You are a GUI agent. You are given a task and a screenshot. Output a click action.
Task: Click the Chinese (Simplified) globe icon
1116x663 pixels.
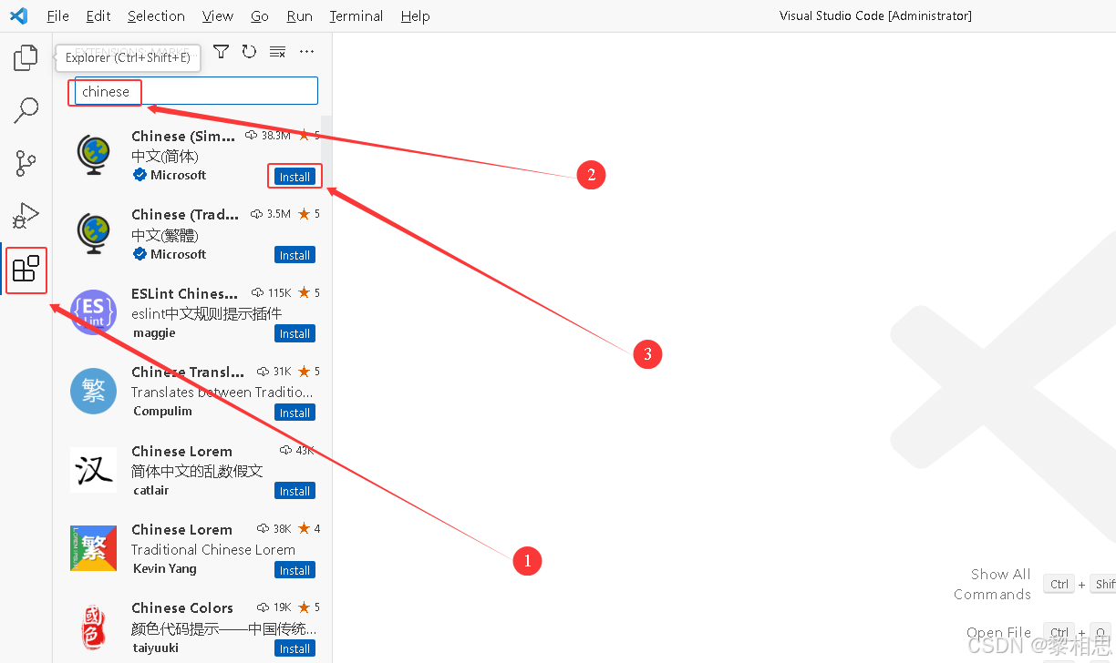(93, 156)
